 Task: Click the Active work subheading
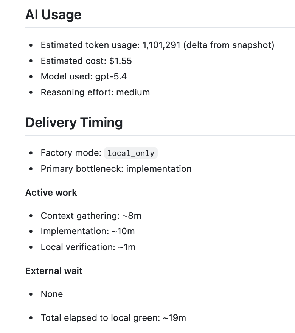pos(51,193)
